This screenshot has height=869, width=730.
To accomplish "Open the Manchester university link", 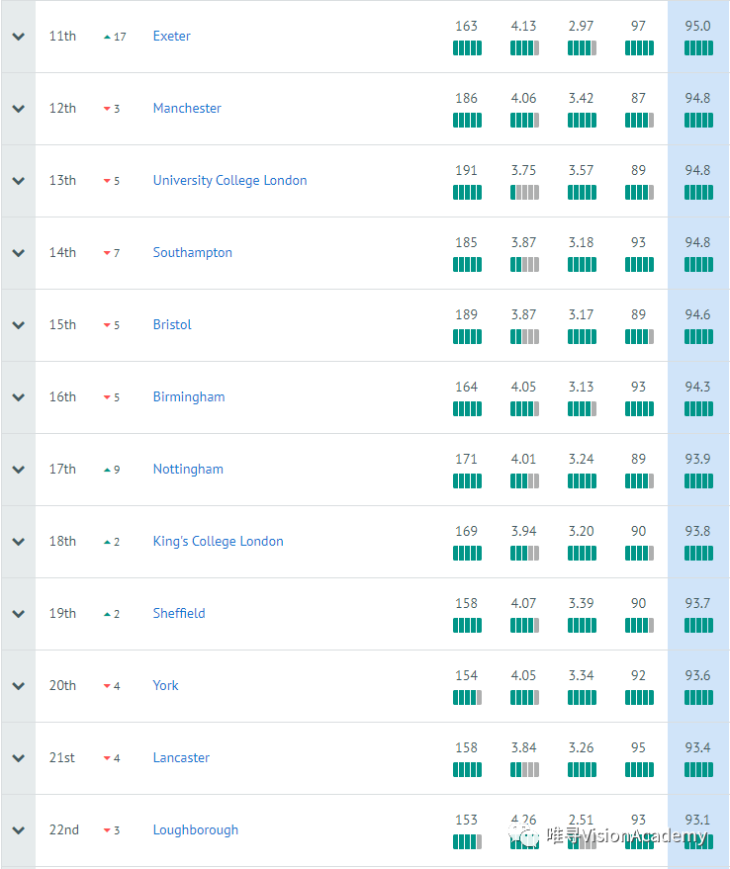I will (187, 108).
